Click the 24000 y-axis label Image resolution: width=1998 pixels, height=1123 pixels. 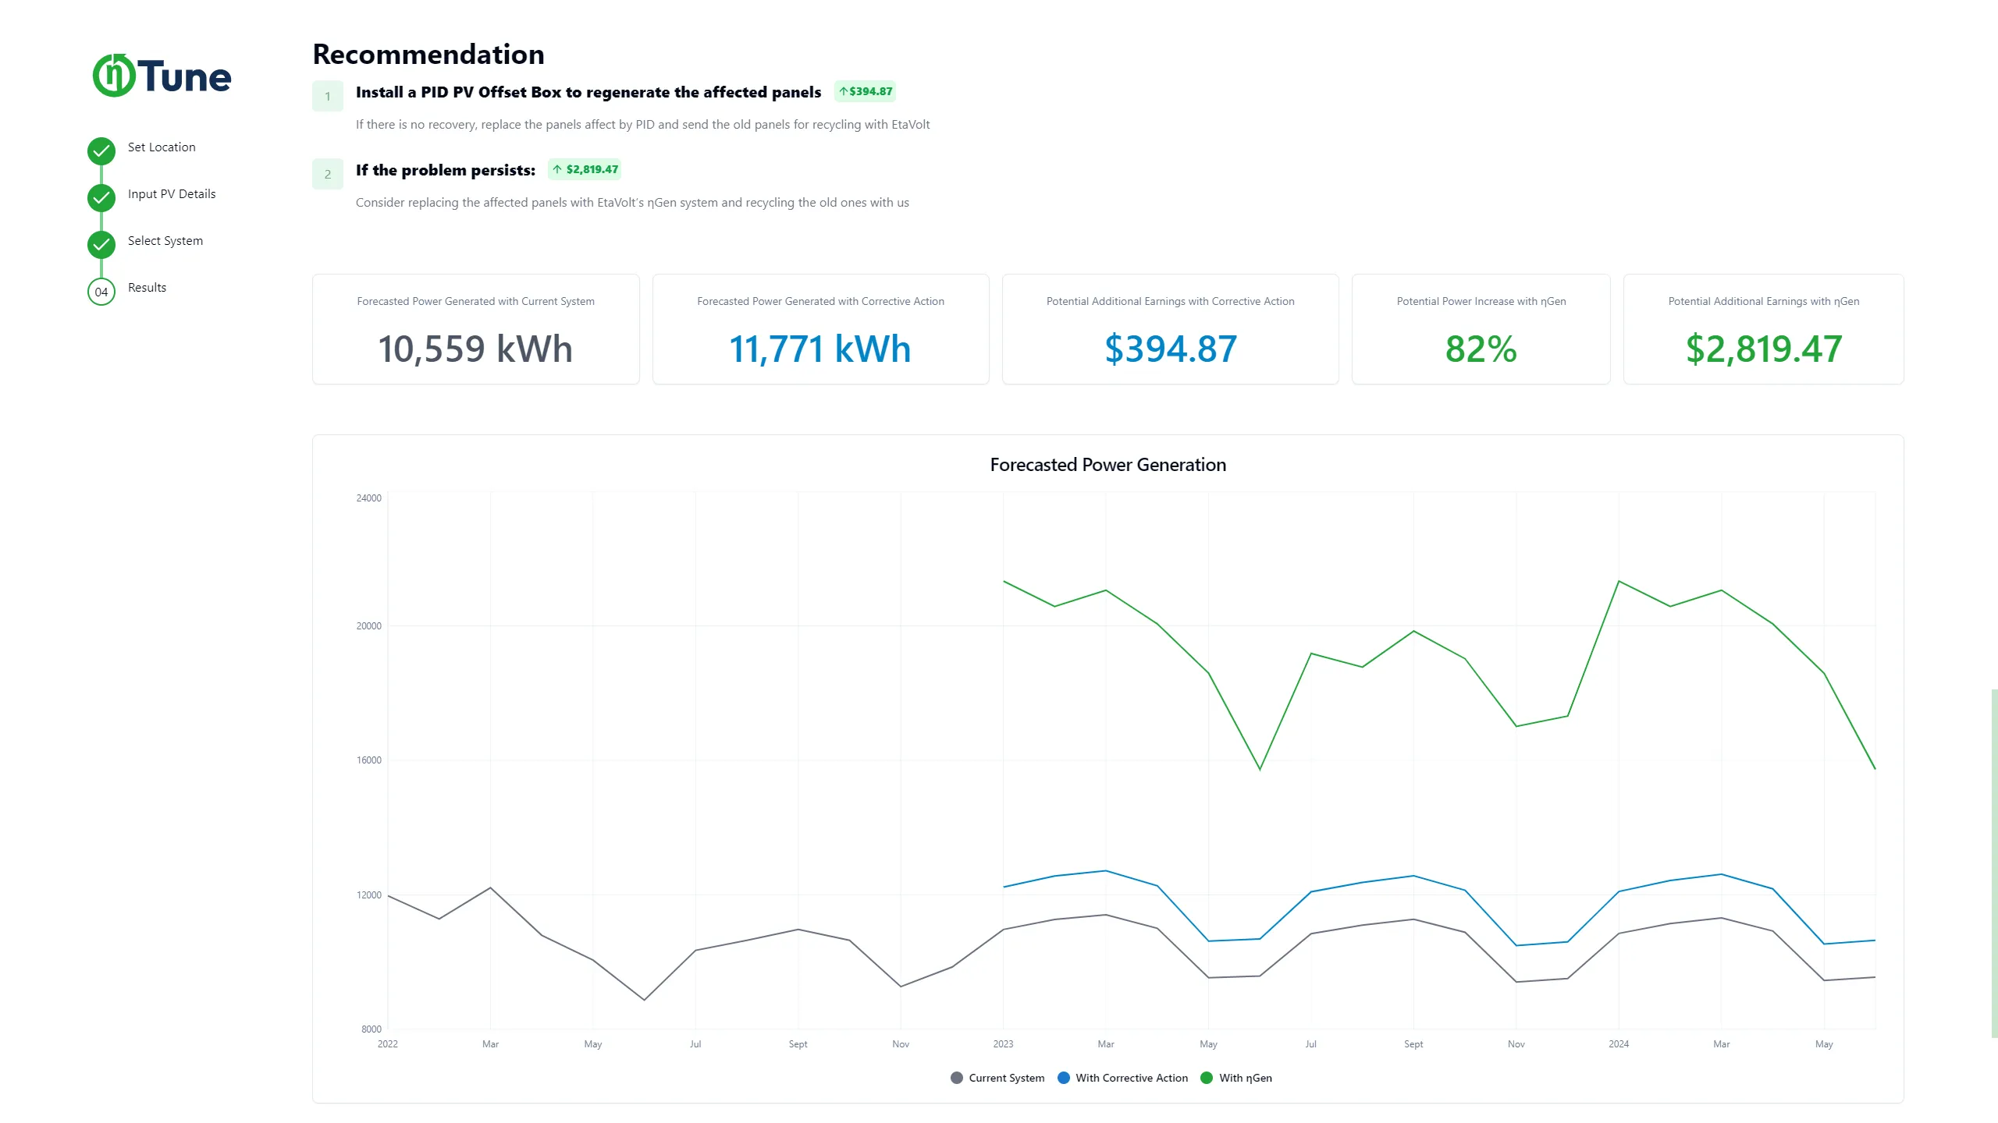(x=369, y=498)
